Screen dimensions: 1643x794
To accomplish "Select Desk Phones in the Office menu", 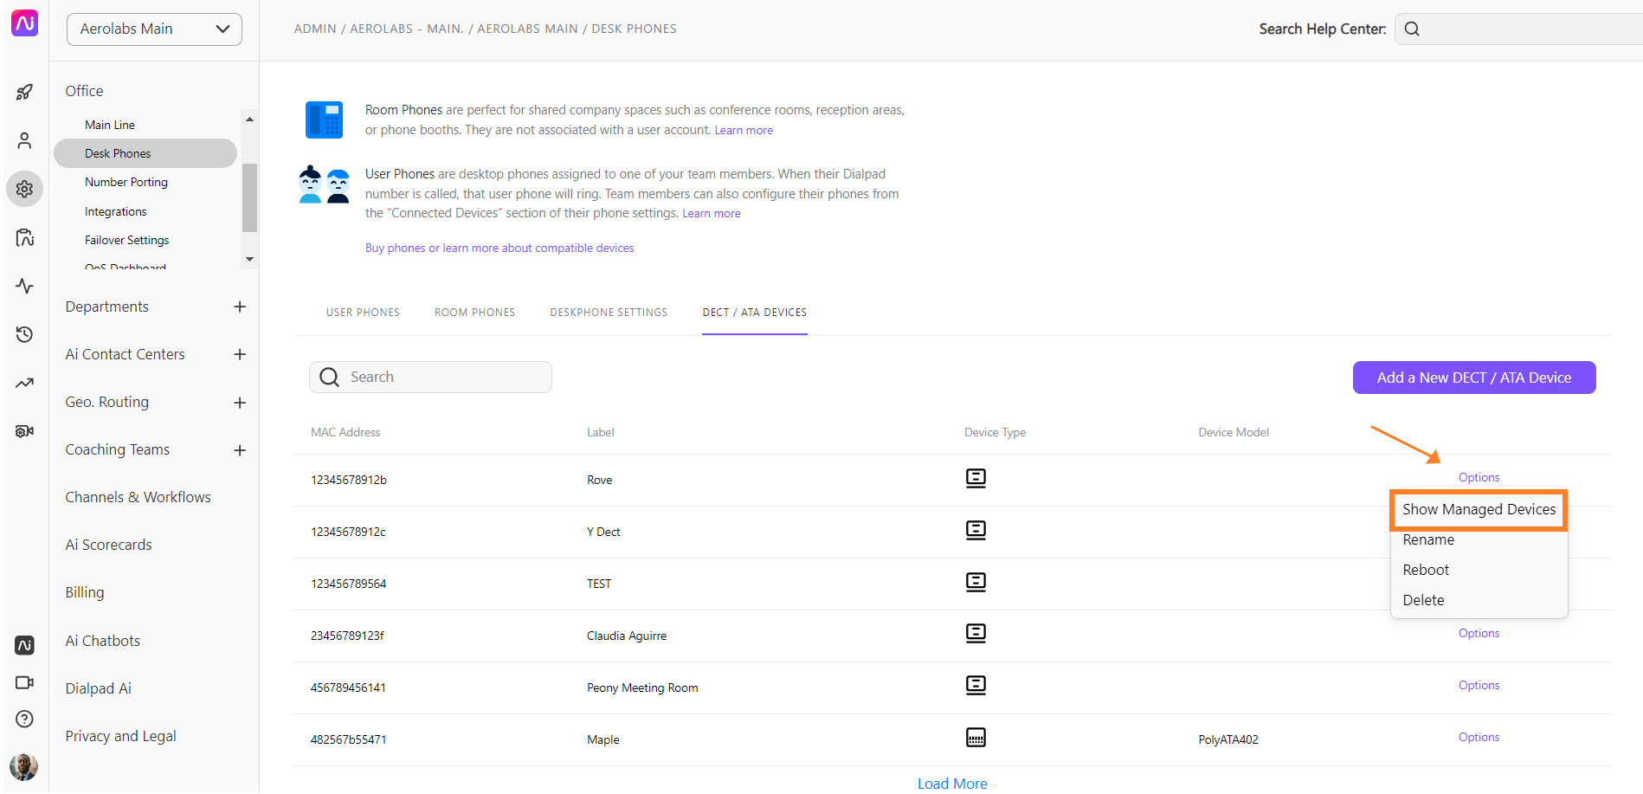I will (145, 153).
